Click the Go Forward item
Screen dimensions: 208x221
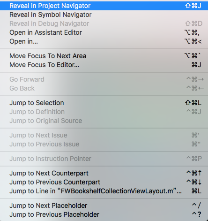coord(104,79)
